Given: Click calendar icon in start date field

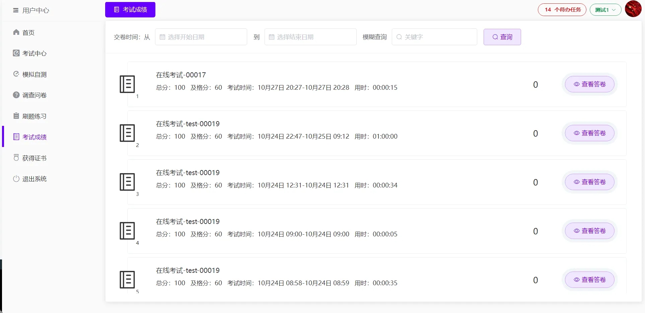Looking at the screenshot, I should (x=162, y=37).
